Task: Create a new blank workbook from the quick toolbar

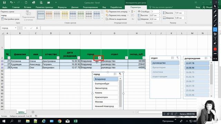Action: 26,2
